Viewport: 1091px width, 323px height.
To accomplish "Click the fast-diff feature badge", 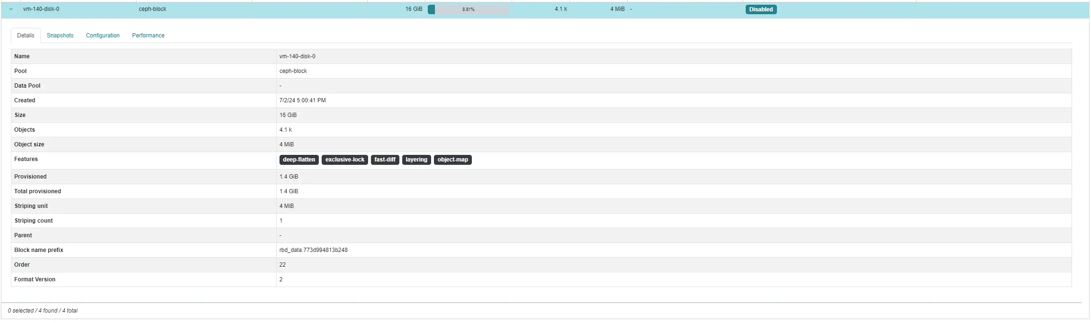I will click(x=385, y=160).
